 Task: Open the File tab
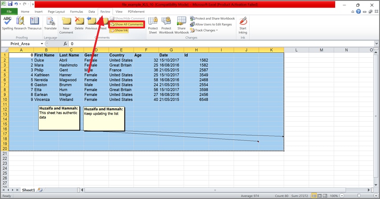pos(9,12)
